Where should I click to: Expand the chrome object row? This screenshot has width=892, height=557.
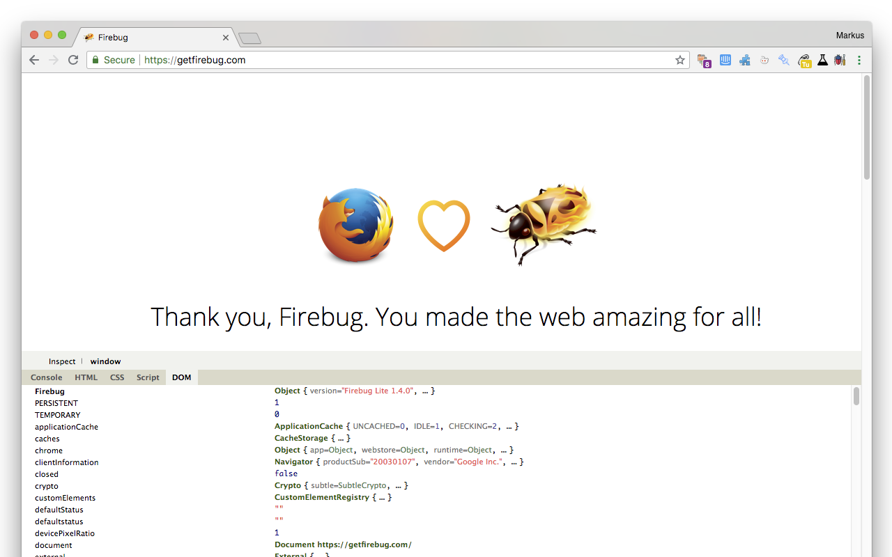[49, 450]
